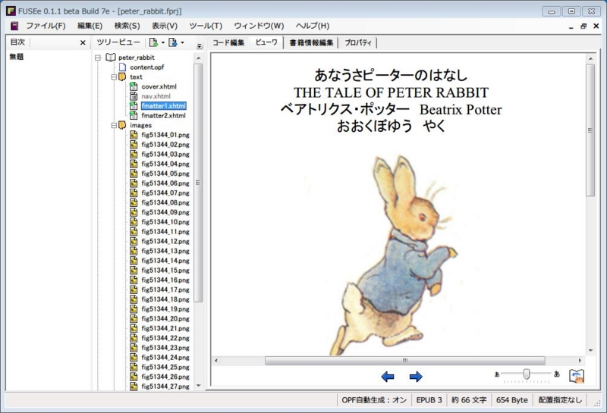Open the 検索(S) menu
The image size is (607, 413).
tap(127, 26)
